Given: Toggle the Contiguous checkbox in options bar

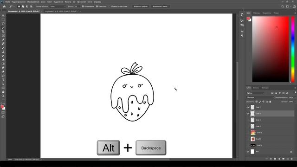Looking at the screenshot, I should (x=97, y=6).
